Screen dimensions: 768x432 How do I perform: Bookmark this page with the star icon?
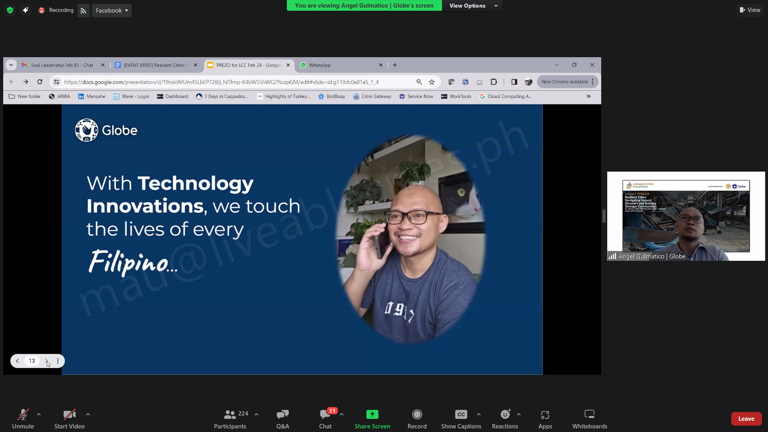(432, 82)
